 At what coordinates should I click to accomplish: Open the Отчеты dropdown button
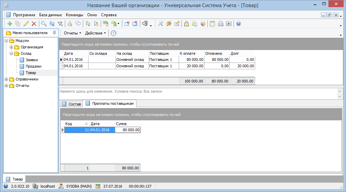pyautogui.click(x=72, y=33)
